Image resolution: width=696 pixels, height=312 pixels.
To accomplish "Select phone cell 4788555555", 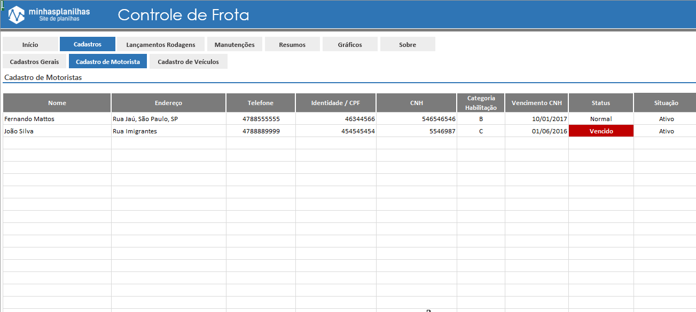I will (261, 118).
